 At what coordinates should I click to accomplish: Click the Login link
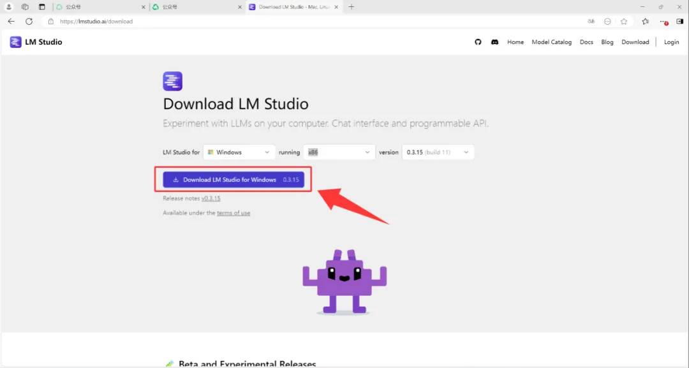671,42
